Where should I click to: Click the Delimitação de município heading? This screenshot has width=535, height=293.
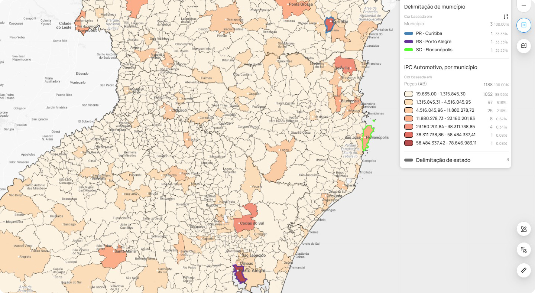(435, 7)
